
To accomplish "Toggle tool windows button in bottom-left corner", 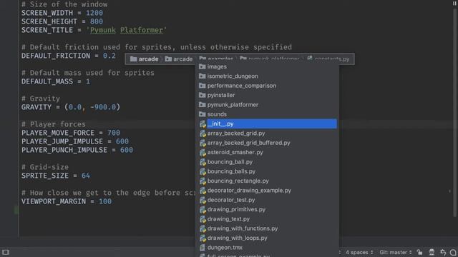I will click(x=6, y=252).
